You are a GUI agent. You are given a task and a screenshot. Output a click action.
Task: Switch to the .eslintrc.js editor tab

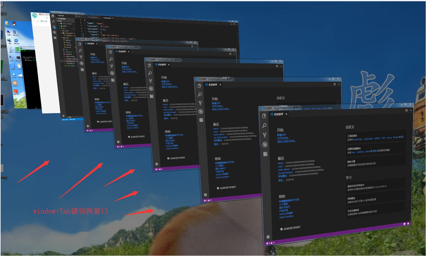pos(94,17)
